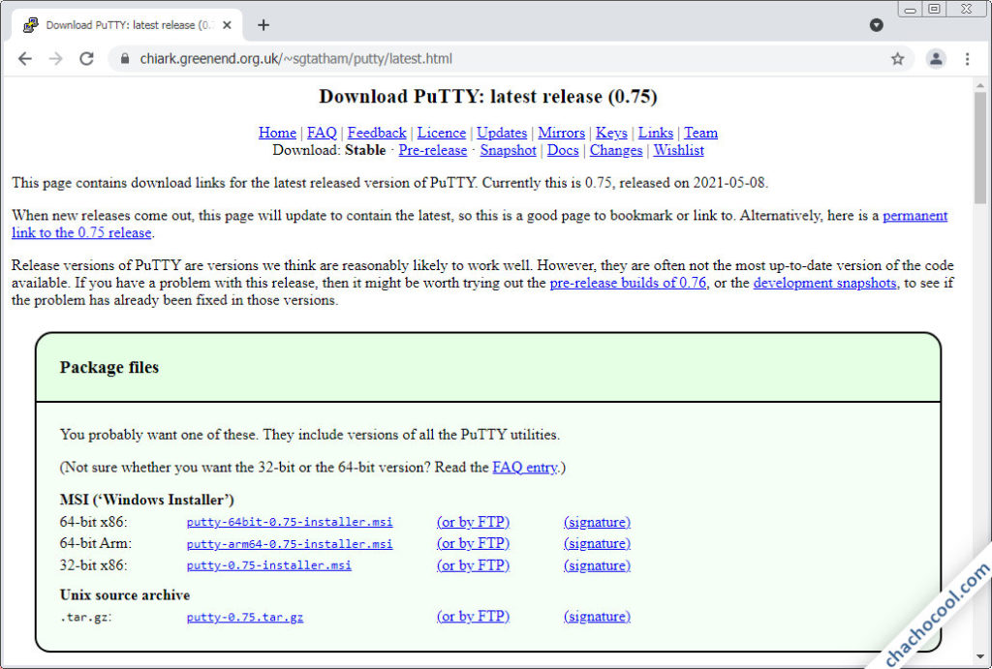Click the browser back arrow button
The height and width of the screenshot is (669, 992).
tap(25, 59)
